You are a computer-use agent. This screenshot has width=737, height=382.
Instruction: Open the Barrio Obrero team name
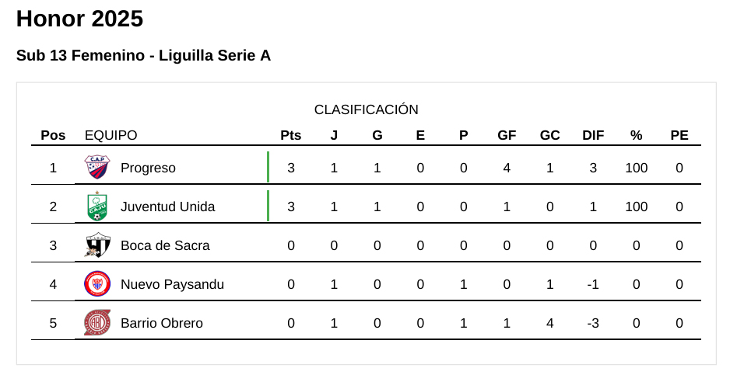(x=161, y=323)
